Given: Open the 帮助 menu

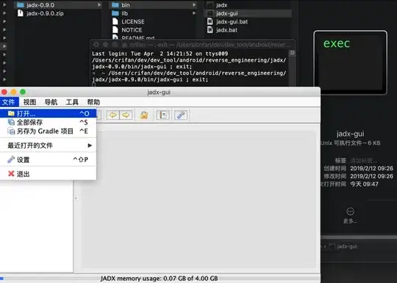Looking at the screenshot, I should (93, 102).
